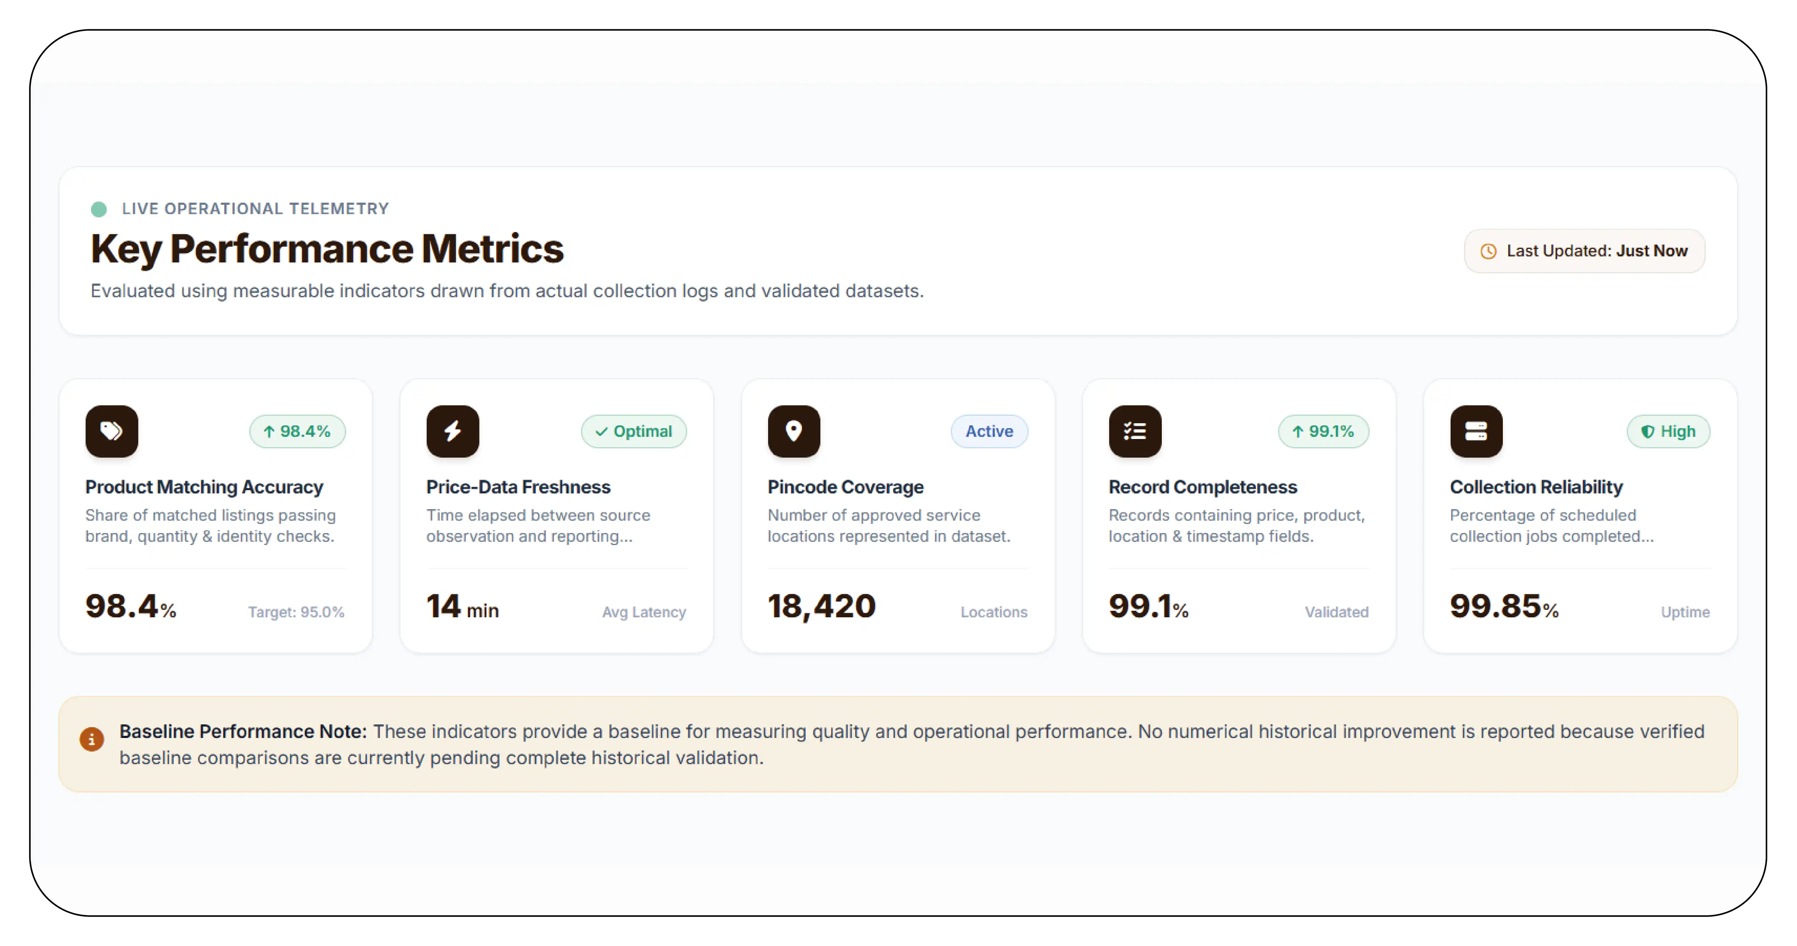Click the Pincode Coverage title
This screenshot has height=946, width=1797.
845,487
